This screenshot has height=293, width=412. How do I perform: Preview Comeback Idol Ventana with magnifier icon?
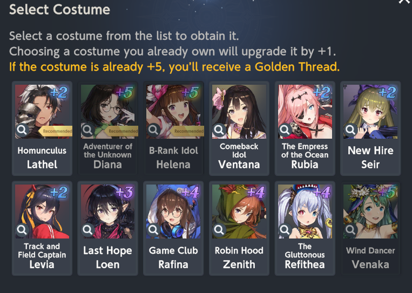pyautogui.click(x=219, y=130)
